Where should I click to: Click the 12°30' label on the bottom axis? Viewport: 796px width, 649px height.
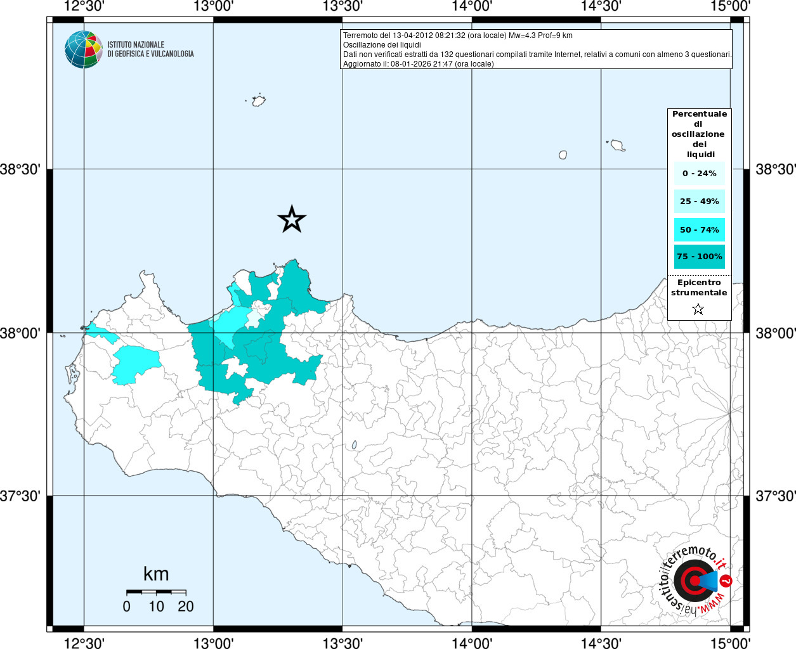click(84, 643)
